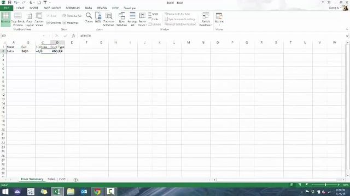This screenshot has width=350, height=196.
Task: Arrange All windows
Action: 132,20
